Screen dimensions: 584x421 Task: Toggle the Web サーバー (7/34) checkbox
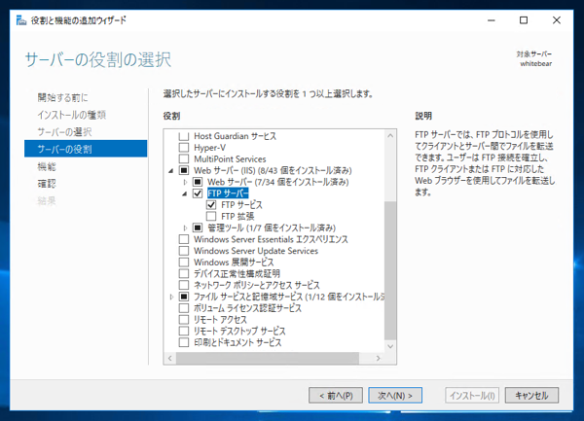(198, 182)
